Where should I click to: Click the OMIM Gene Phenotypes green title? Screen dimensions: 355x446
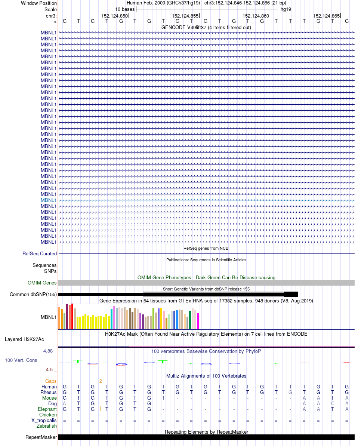206,277
